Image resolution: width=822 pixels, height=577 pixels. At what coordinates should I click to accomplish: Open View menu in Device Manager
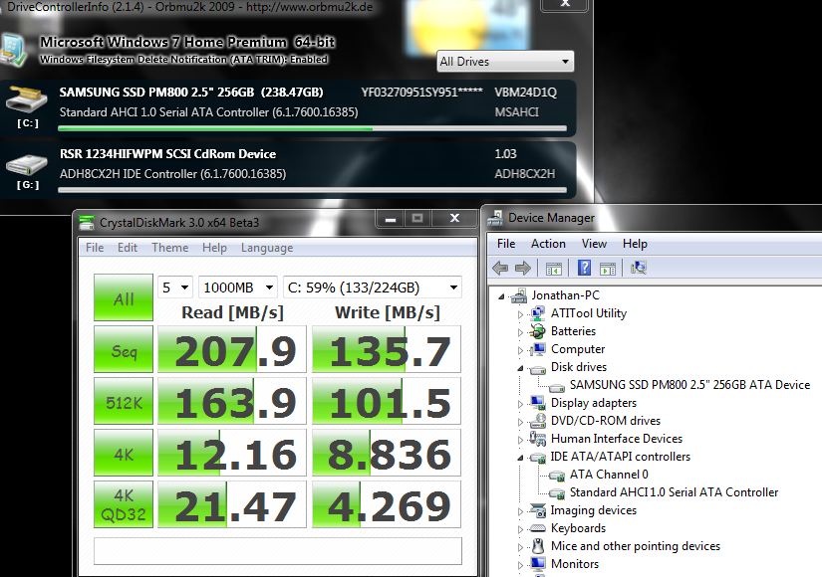pos(594,244)
